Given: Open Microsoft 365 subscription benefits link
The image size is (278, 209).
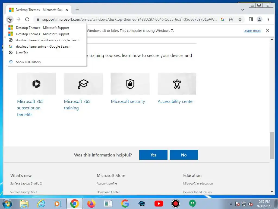Looking at the screenshot, I should (x=30, y=108).
